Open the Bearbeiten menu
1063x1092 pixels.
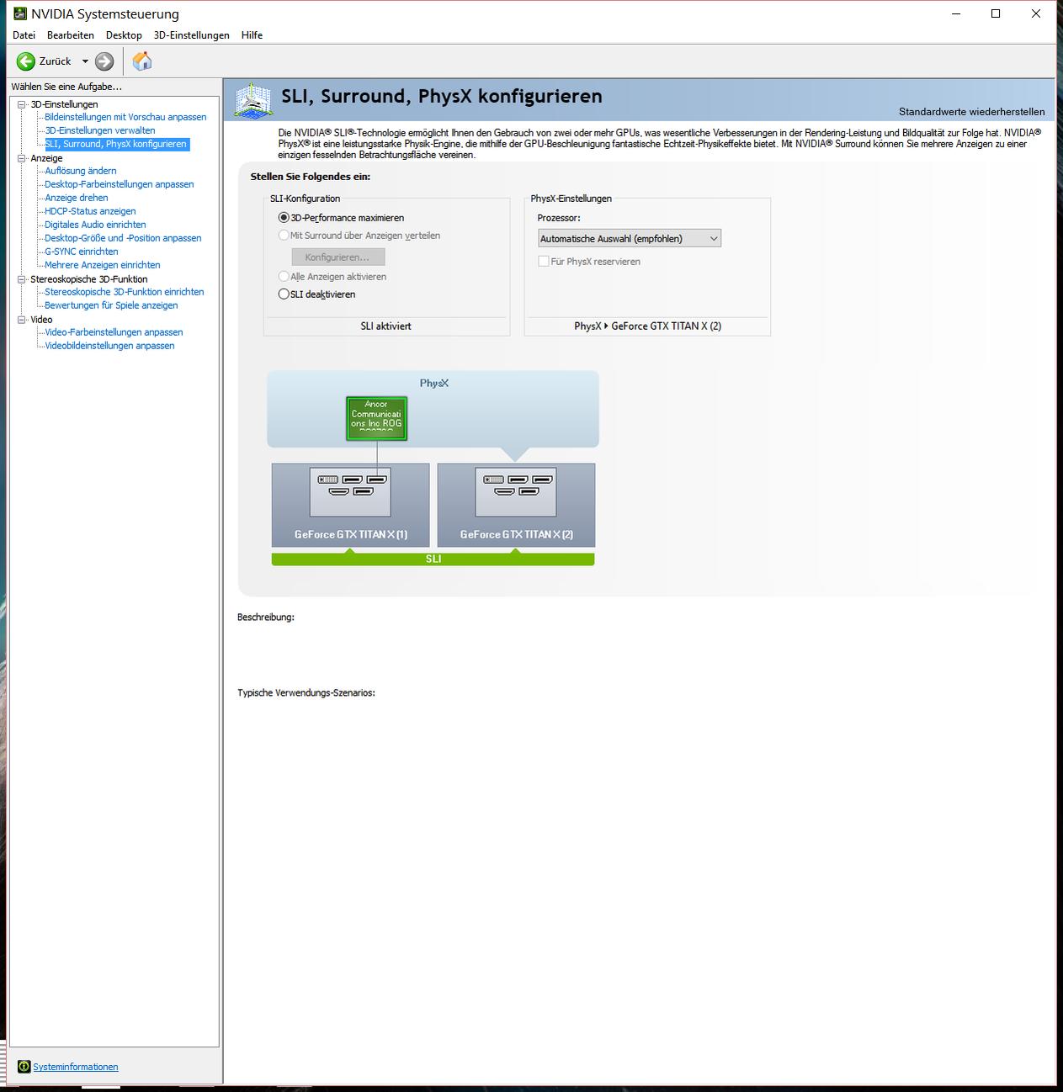click(71, 35)
